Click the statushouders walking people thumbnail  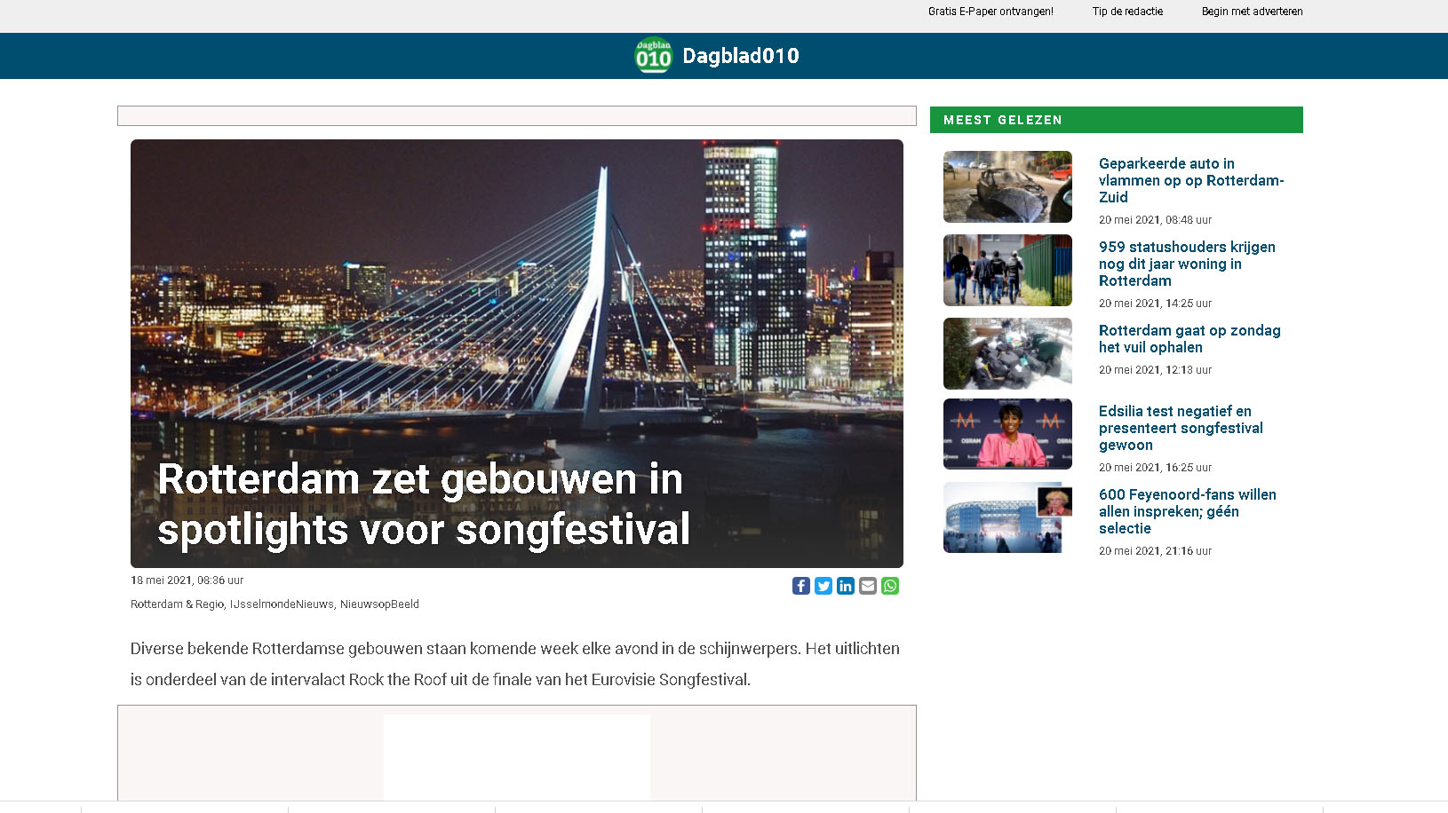pyautogui.click(x=1007, y=270)
